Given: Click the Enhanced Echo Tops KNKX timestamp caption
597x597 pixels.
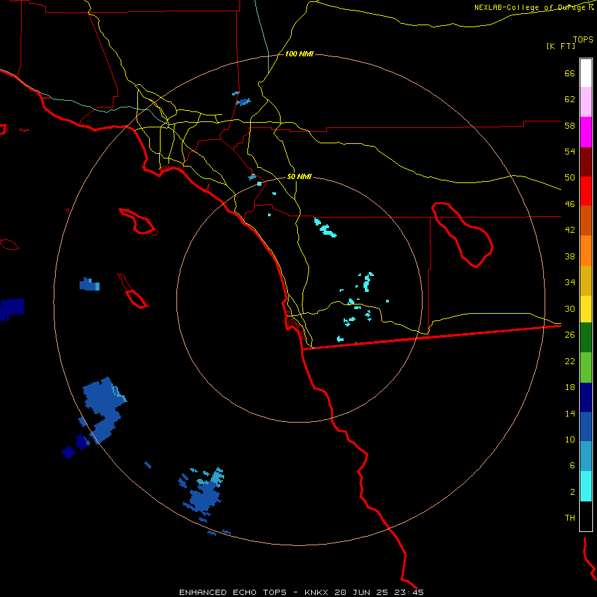Looking at the screenshot, I should pyautogui.click(x=301, y=592).
